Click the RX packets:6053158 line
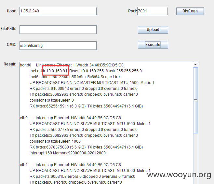Screen dimensions: 214x184 coord(82,177)
